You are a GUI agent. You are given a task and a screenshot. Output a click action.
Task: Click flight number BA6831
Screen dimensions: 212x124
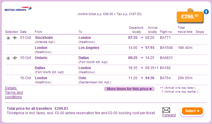[166, 58]
